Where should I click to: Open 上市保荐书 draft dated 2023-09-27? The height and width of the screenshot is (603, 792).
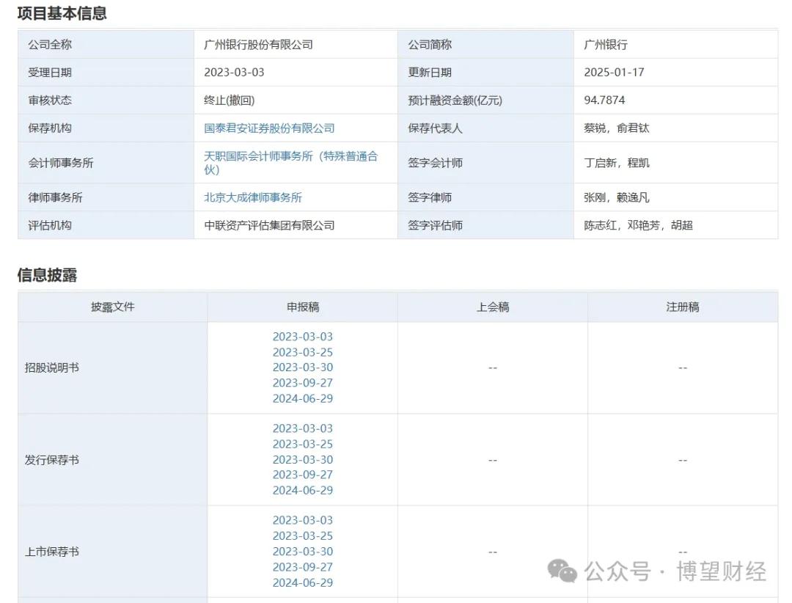(x=303, y=568)
